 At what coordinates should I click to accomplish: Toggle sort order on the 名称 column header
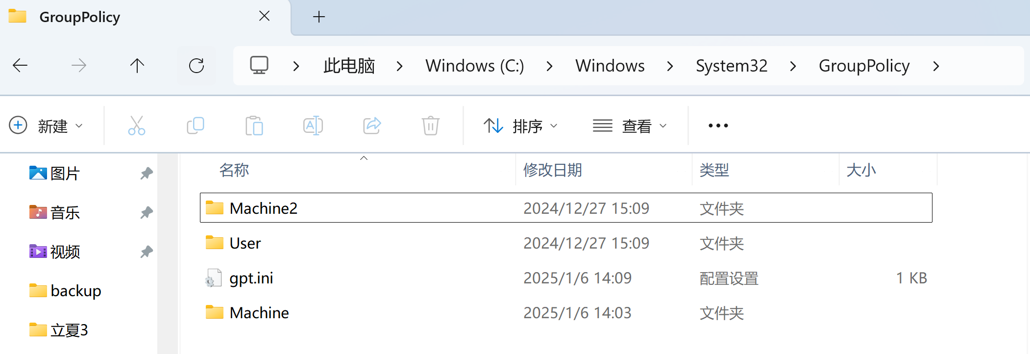pyautogui.click(x=234, y=170)
